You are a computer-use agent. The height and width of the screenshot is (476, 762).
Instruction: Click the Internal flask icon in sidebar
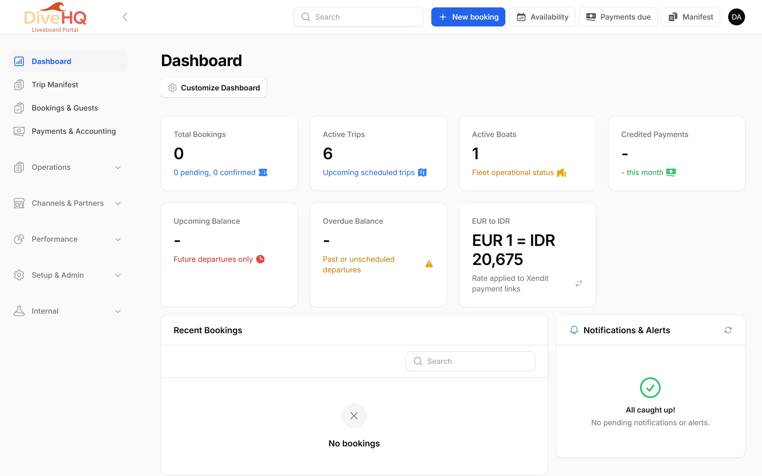coord(19,311)
